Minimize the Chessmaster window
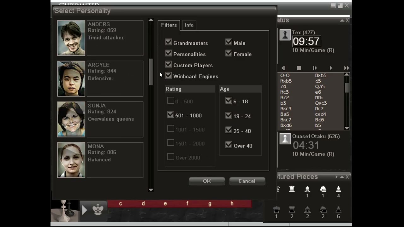Viewport: 404px width, 227px height. tap(333, 6)
